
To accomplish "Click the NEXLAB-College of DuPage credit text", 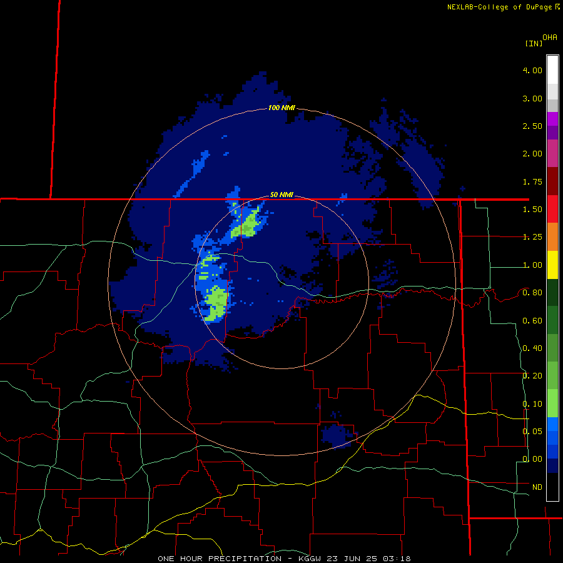I will click(x=503, y=7).
